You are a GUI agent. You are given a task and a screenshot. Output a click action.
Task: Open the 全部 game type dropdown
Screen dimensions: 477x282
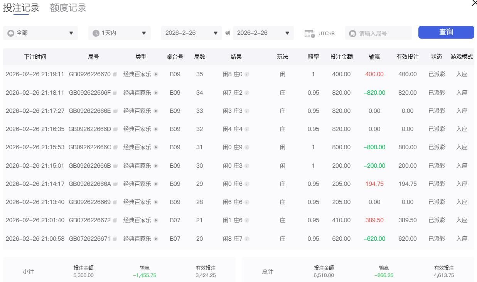coord(40,33)
